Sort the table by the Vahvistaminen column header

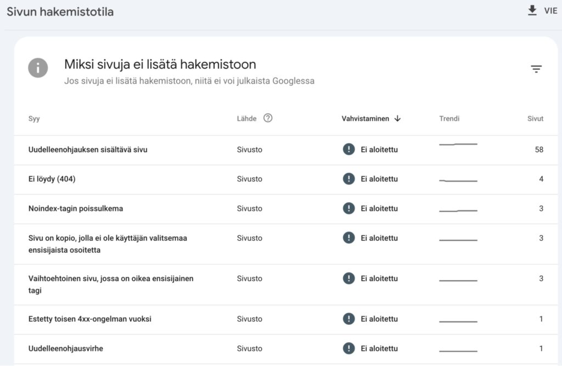(365, 119)
